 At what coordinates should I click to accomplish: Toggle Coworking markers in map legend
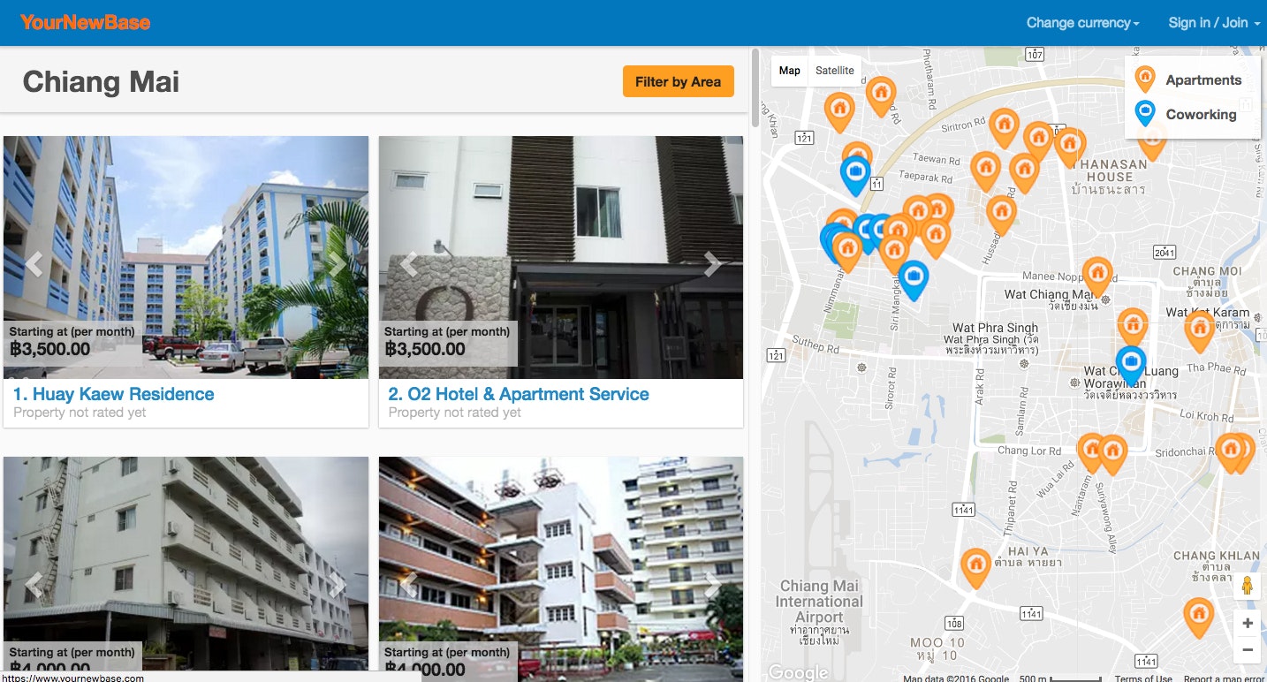1185,114
